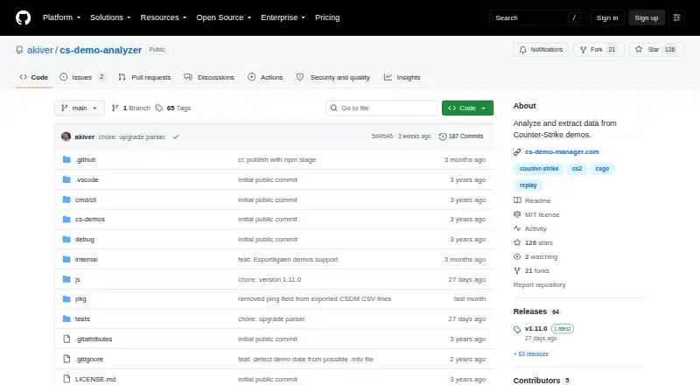Click the tests folder icon

pyautogui.click(x=66, y=318)
